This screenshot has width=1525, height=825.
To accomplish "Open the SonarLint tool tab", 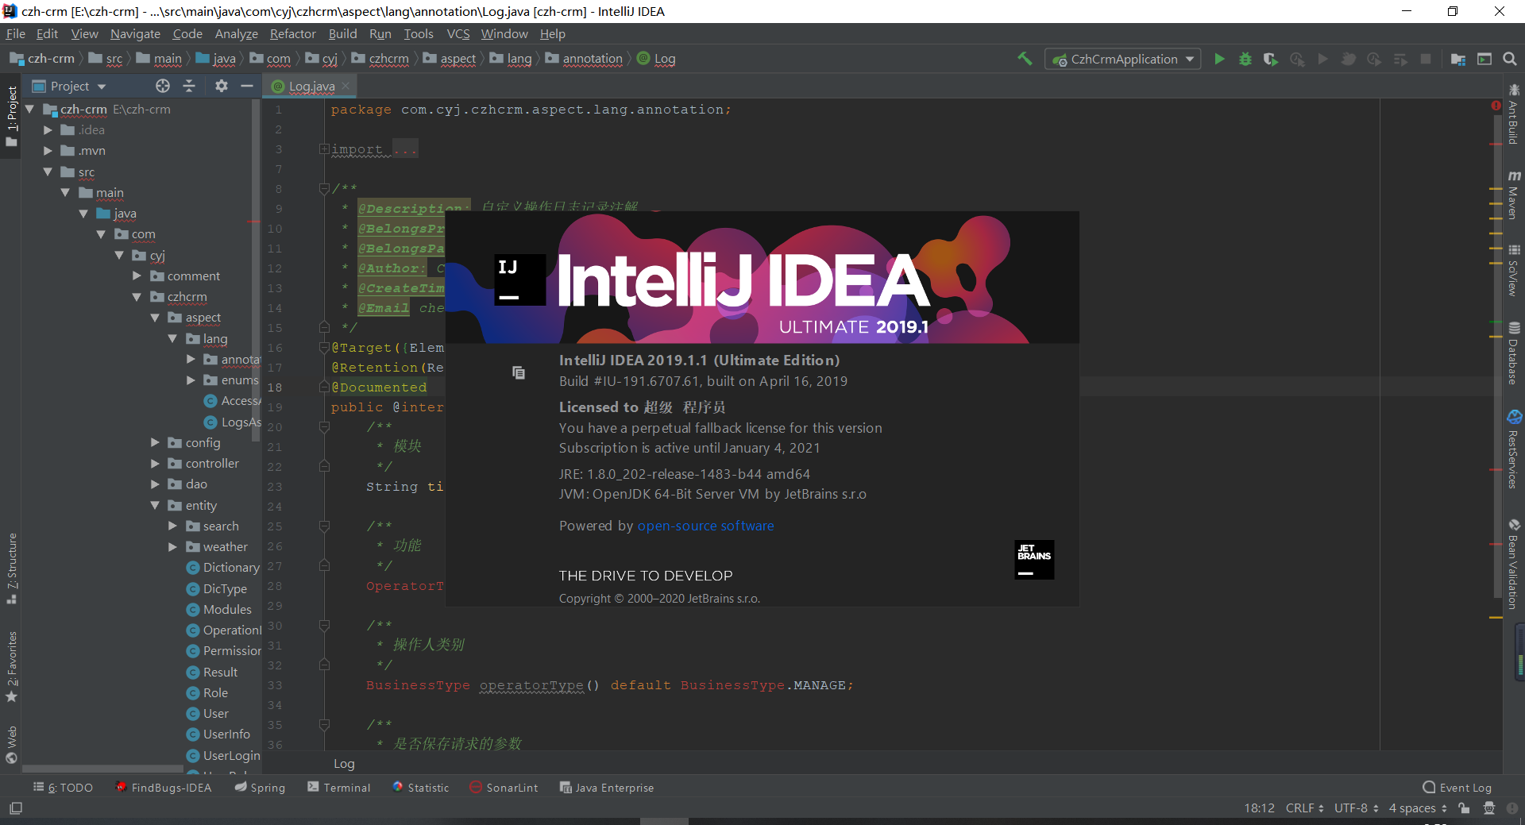I will click(x=504, y=788).
